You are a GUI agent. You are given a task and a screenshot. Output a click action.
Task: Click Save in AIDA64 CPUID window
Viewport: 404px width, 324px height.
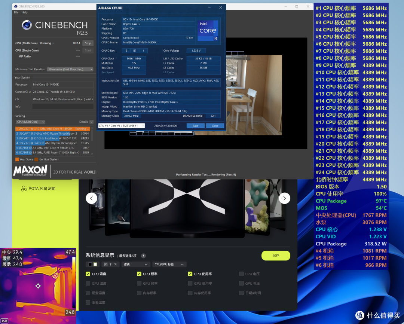(x=196, y=126)
